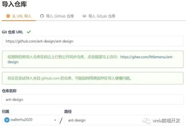Screen dimensions: 186x129
Task: Click the GitLab fox icon
Action: coord(84,16)
